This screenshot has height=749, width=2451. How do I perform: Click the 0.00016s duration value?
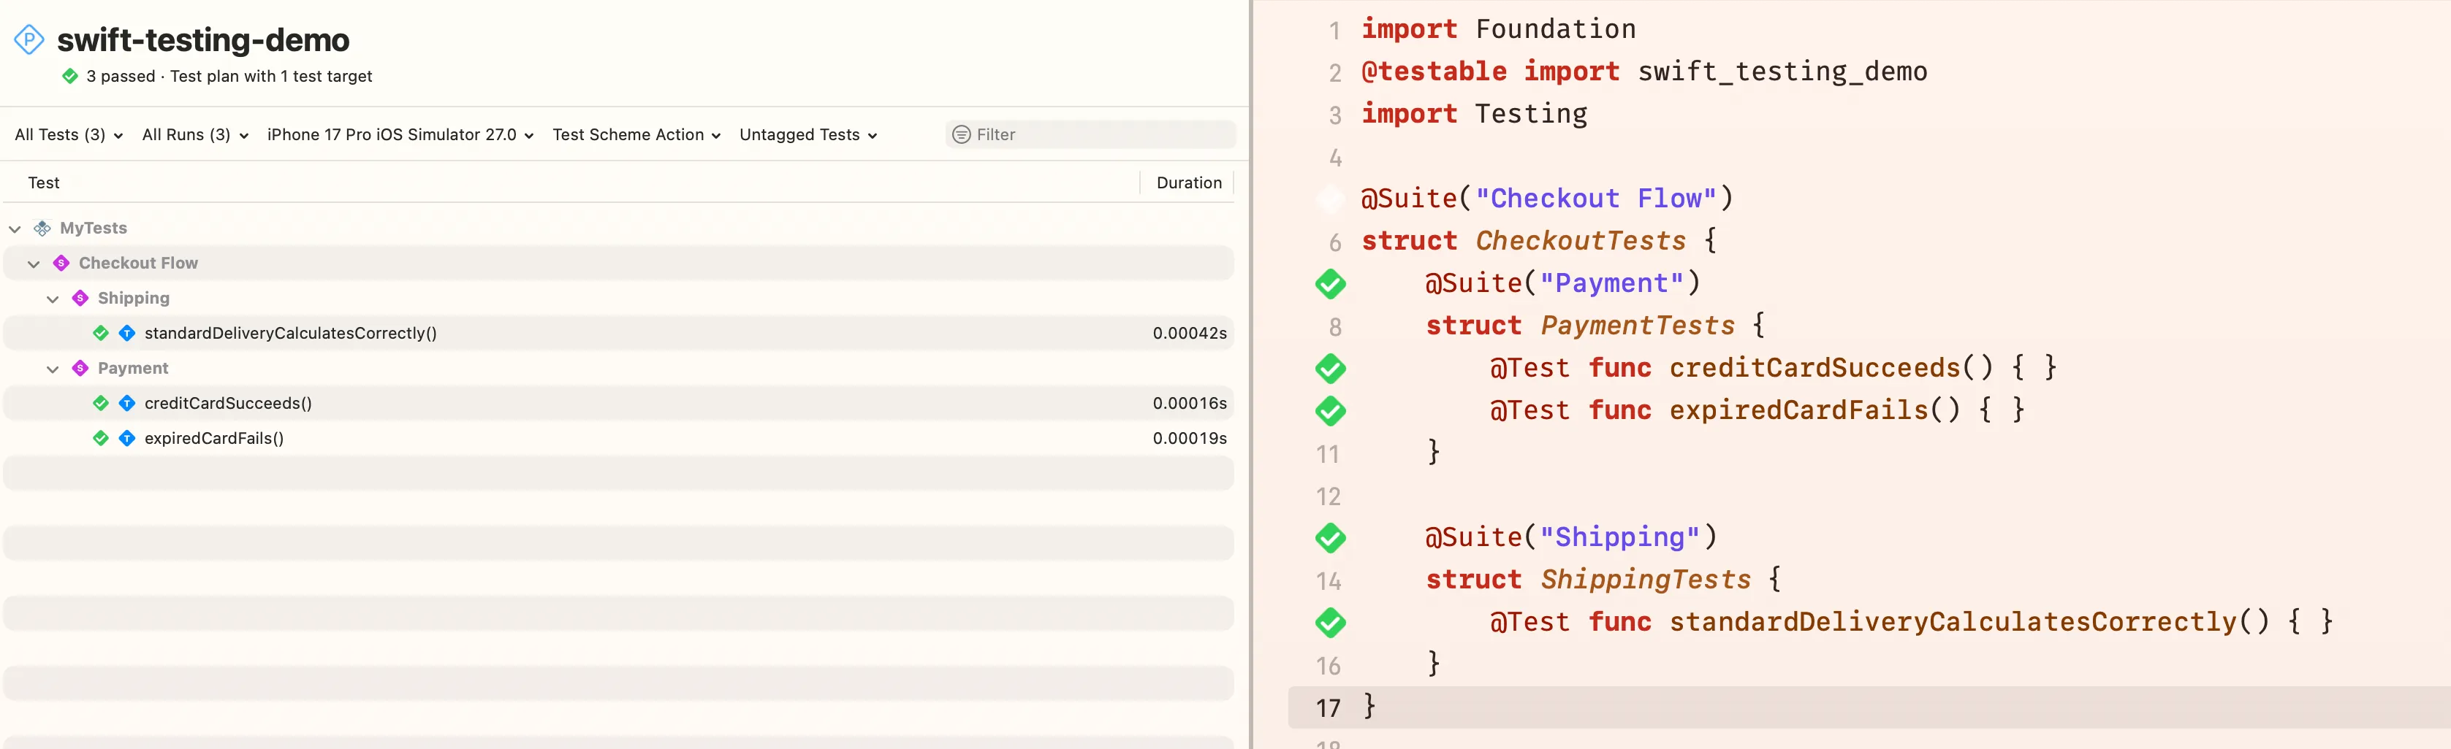pos(1190,403)
